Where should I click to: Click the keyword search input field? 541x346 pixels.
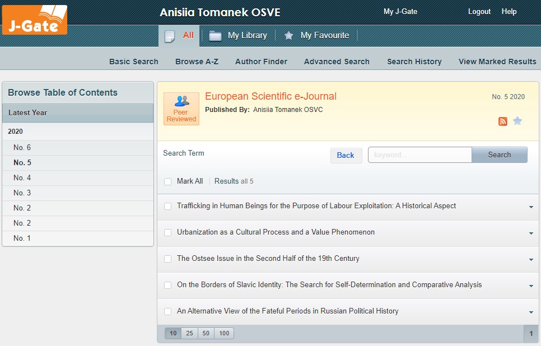pos(419,155)
